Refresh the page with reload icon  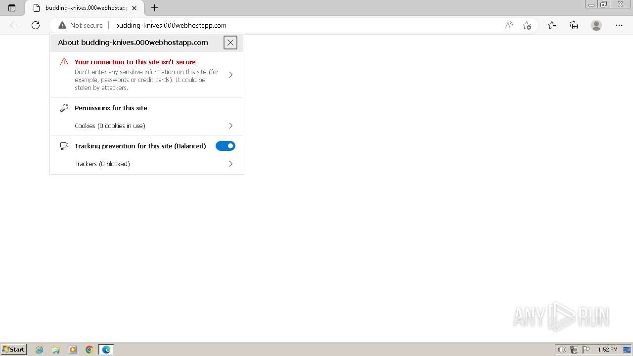pyautogui.click(x=36, y=25)
